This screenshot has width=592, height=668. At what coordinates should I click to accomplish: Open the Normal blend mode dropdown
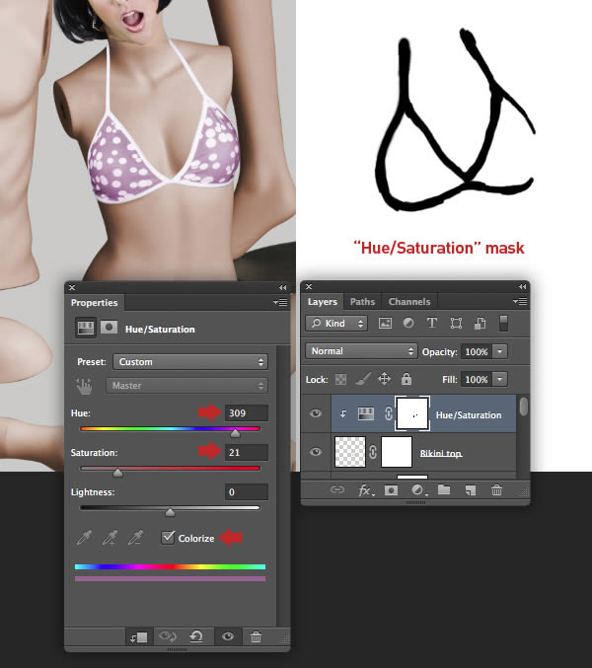pyautogui.click(x=361, y=351)
